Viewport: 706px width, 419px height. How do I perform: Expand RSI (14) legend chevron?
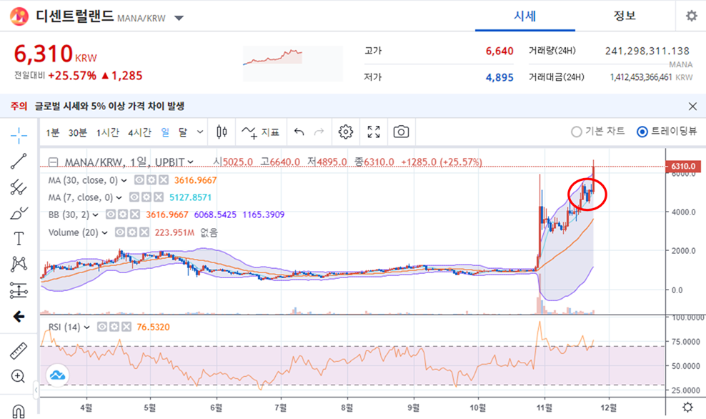[x=87, y=327]
